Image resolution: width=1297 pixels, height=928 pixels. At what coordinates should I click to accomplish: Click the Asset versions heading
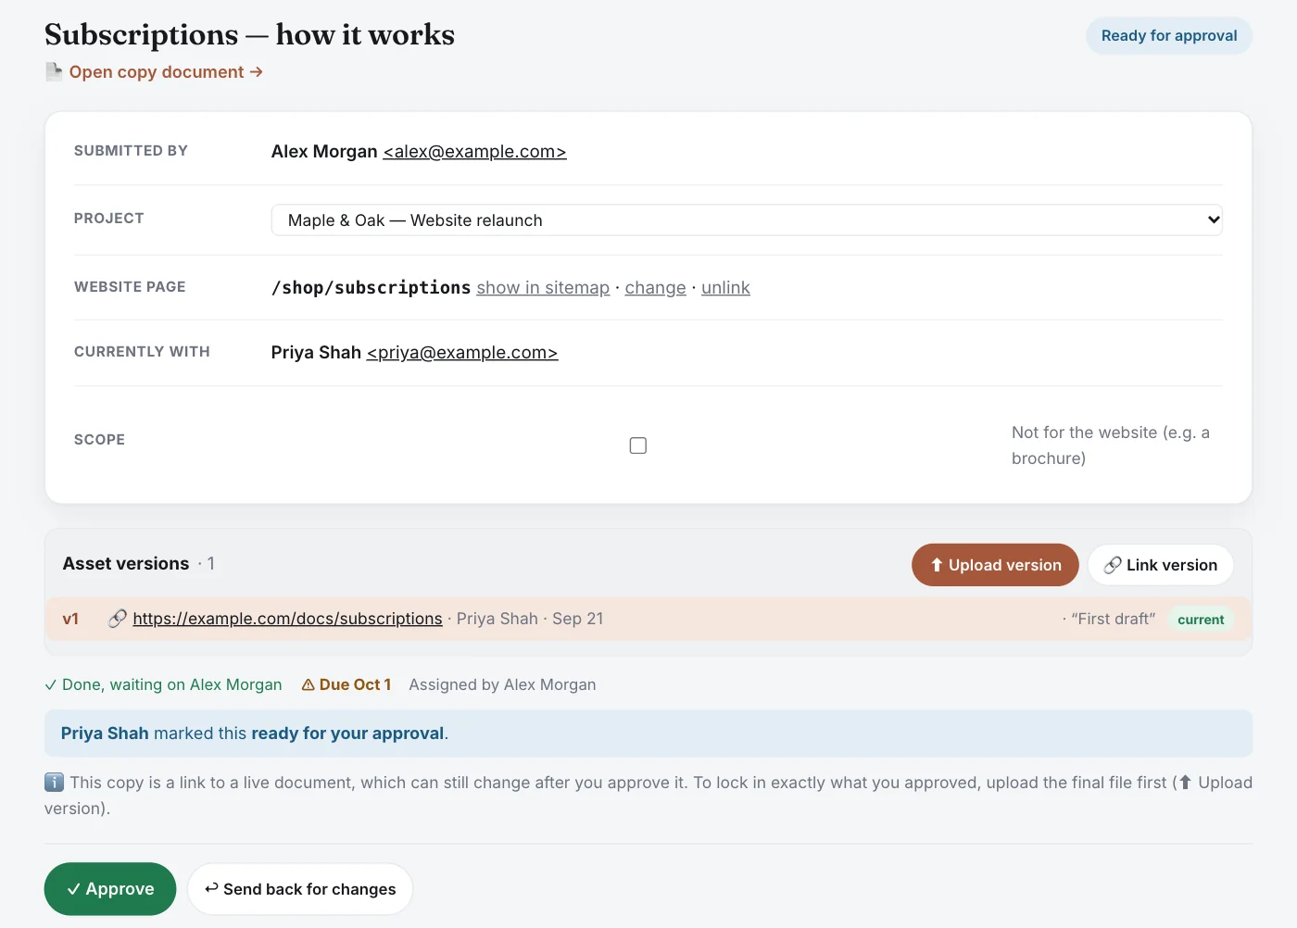click(x=126, y=564)
